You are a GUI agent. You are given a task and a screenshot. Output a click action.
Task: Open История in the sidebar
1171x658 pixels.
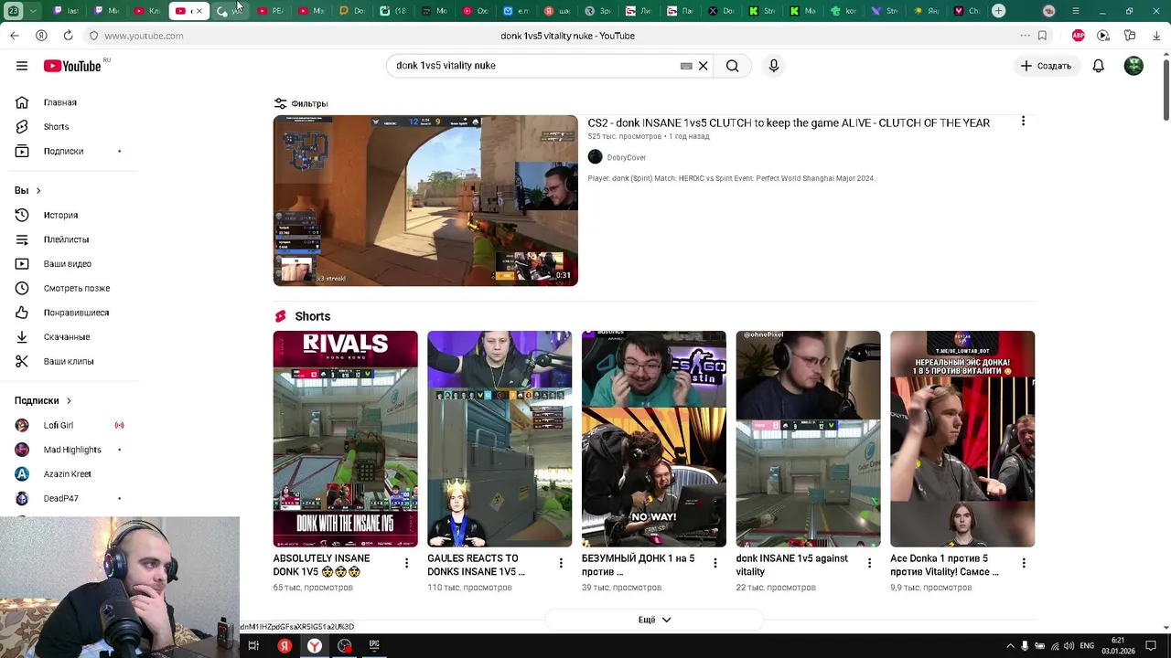coord(61,215)
